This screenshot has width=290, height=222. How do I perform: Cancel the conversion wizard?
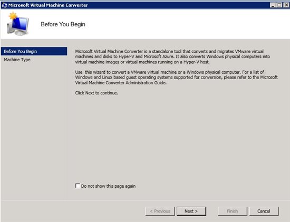coord(264,211)
